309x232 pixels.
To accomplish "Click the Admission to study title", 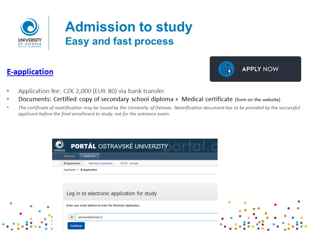I will 129,27.
